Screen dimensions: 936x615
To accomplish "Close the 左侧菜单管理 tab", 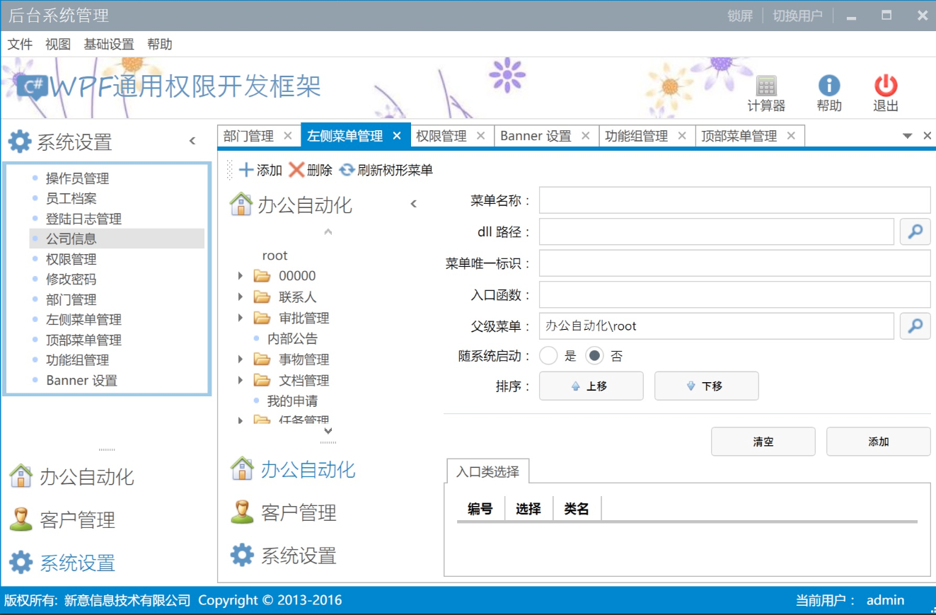I will pos(397,136).
